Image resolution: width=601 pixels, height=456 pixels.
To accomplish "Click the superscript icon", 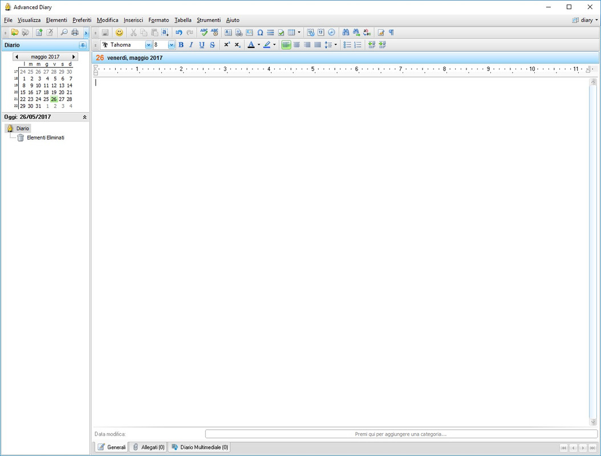I will click(x=227, y=45).
